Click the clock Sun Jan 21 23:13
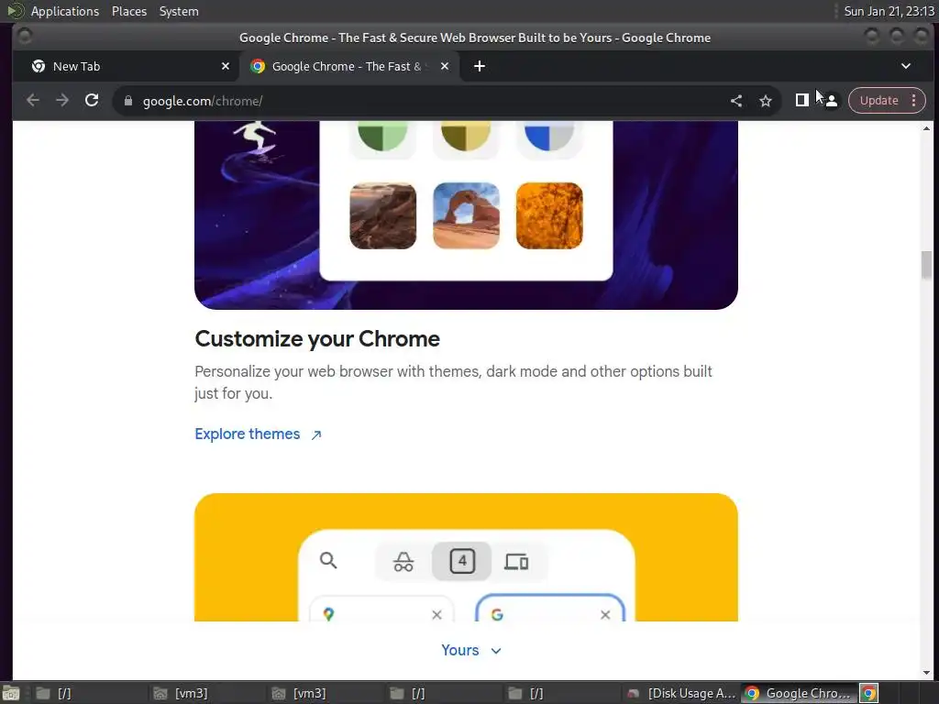 point(889,11)
